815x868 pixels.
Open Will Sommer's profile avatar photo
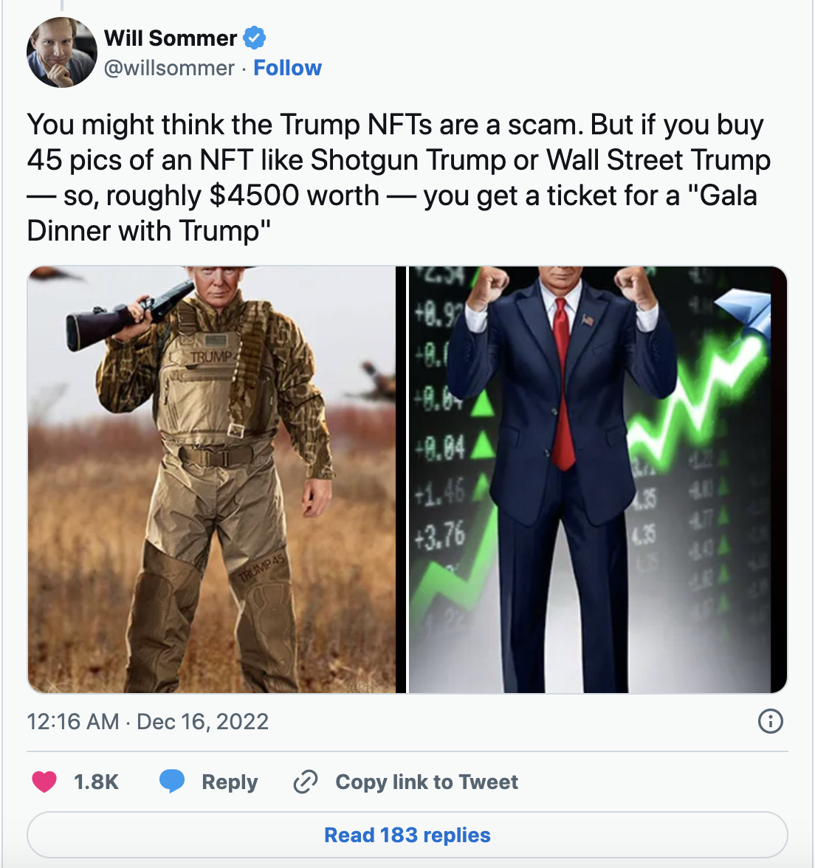[61, 52]
